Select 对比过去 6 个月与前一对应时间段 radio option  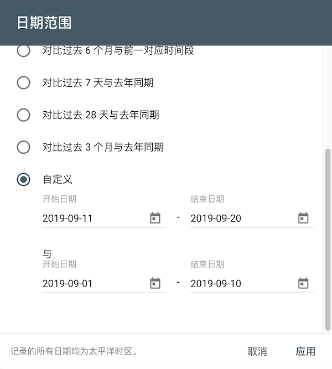click(23, 51)
